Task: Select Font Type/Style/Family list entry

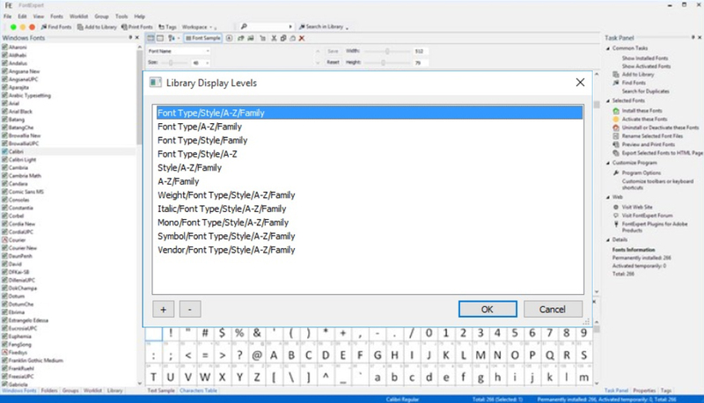Action: pyautogui.click(x=370, y=141)
